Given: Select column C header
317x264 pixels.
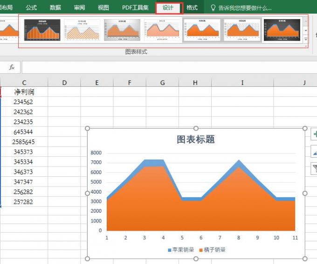Looking at the screenshot, I should coord(24,83).
